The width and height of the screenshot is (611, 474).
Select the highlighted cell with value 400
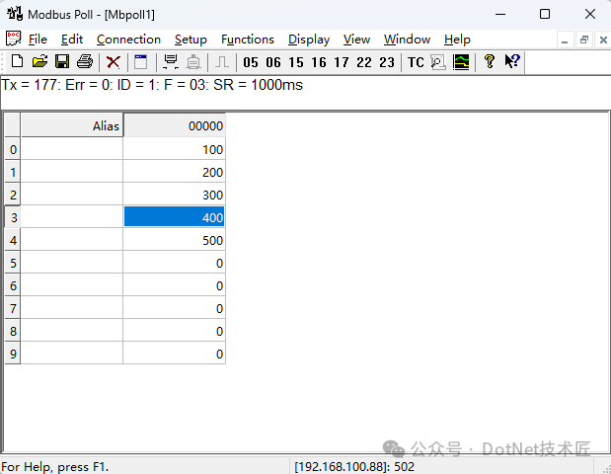174,216
